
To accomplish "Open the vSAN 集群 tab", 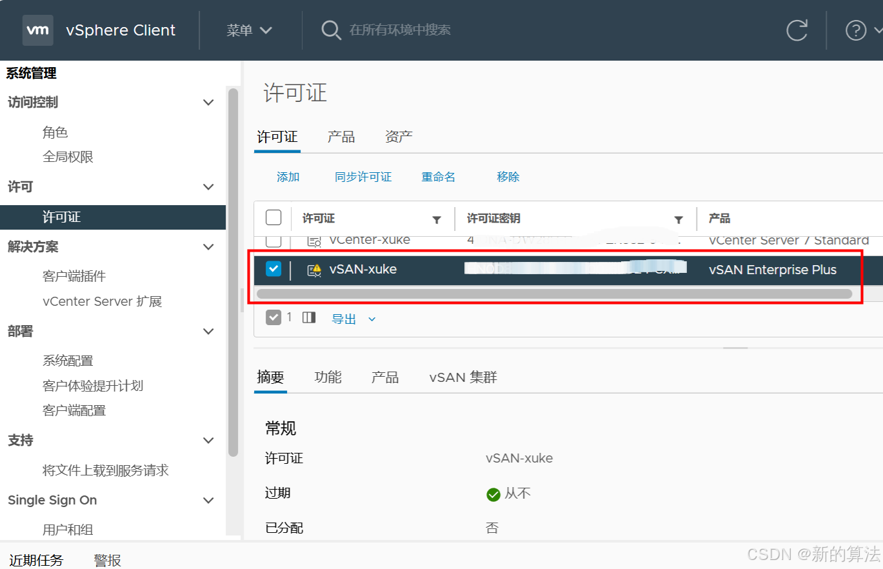I will (463, 377).
